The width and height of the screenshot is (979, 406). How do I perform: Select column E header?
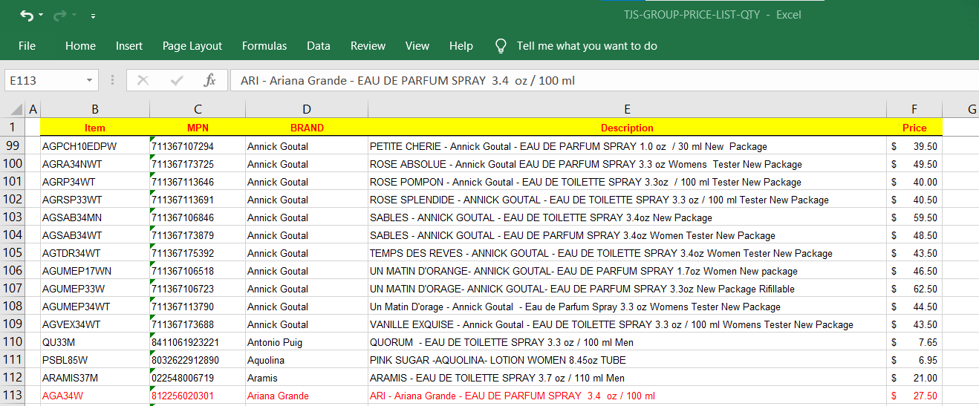pos(627,109)
